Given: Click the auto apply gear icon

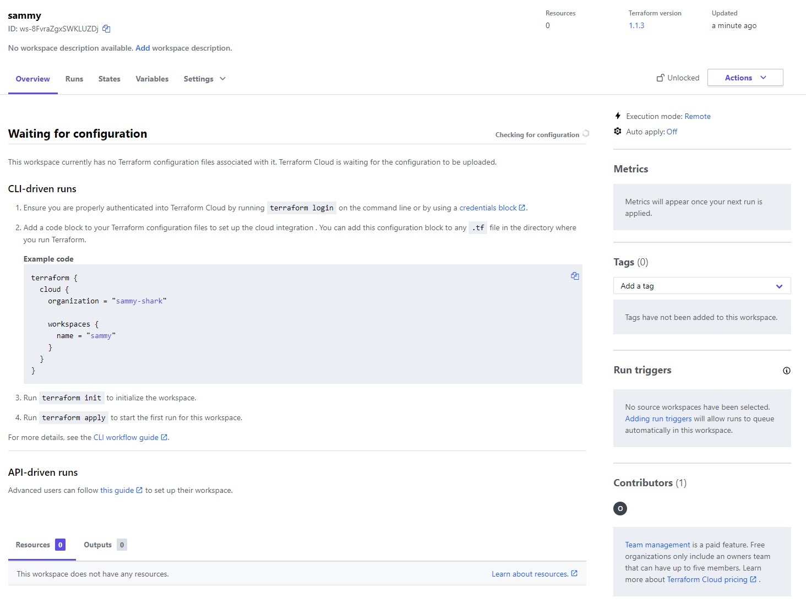Looking at the screenshot, I should pos(618,131).
